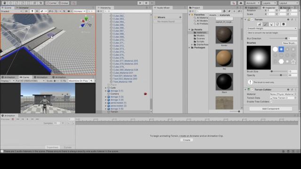Click the Pause button in the toolbar

click(x=146, y=3)
